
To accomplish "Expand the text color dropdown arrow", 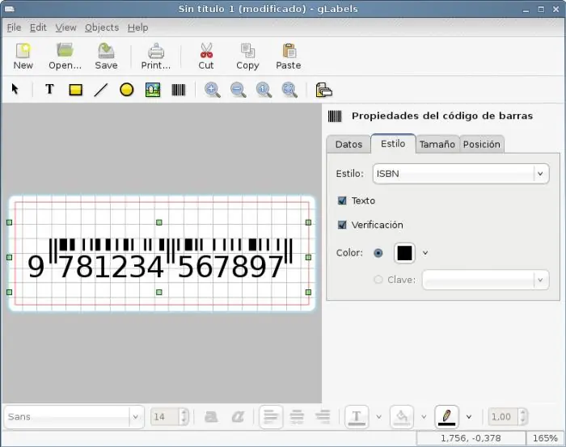I will click(378, 417).
